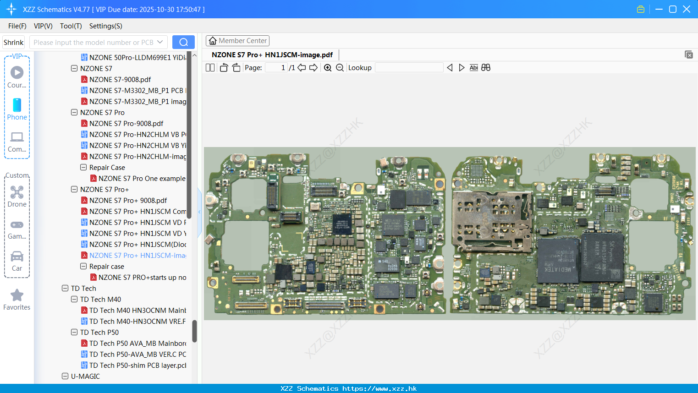The width and height of the screenshot is (698, 393).
Task: Open the model number search dropdown
Action: [x=160, y=42]
